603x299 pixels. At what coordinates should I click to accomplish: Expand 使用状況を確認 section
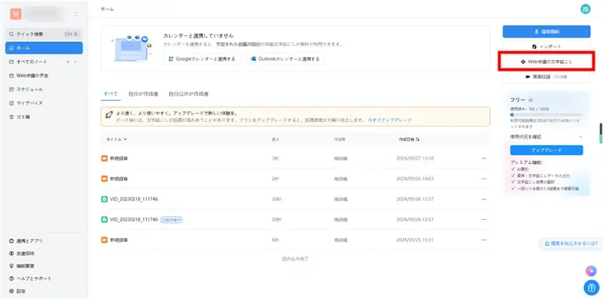point(546,137)
